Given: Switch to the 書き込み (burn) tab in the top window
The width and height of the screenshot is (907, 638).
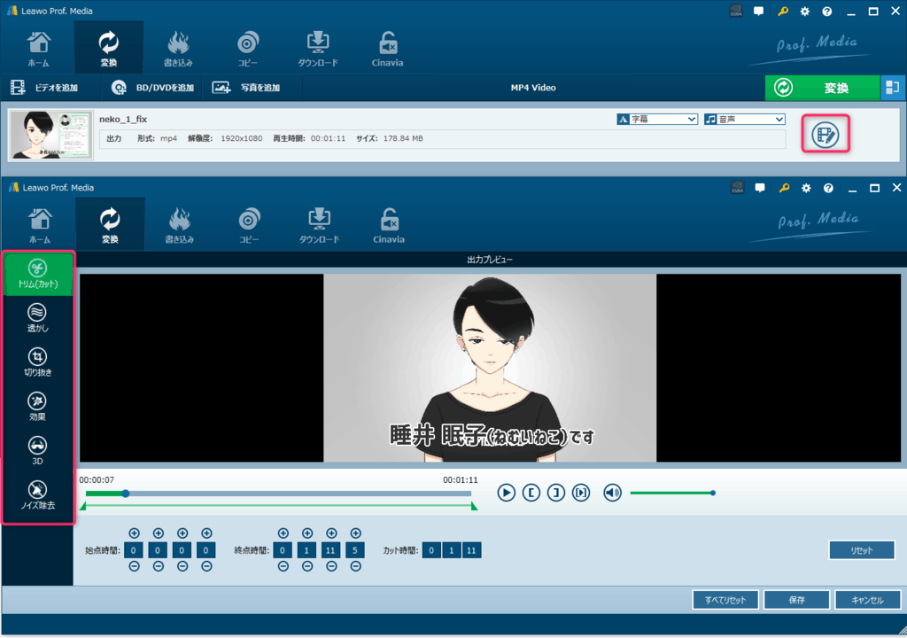Looking at the screenshot, I should click(178, 50).
